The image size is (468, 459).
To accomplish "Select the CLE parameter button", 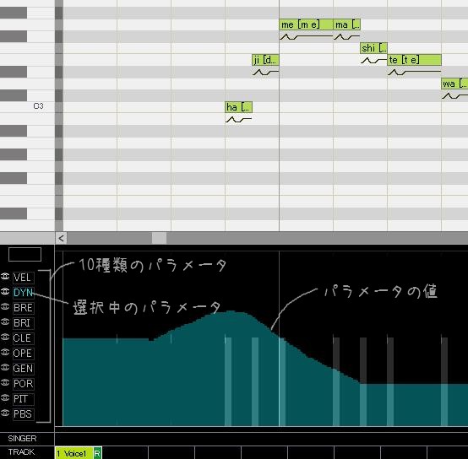I will pos(24,338).
